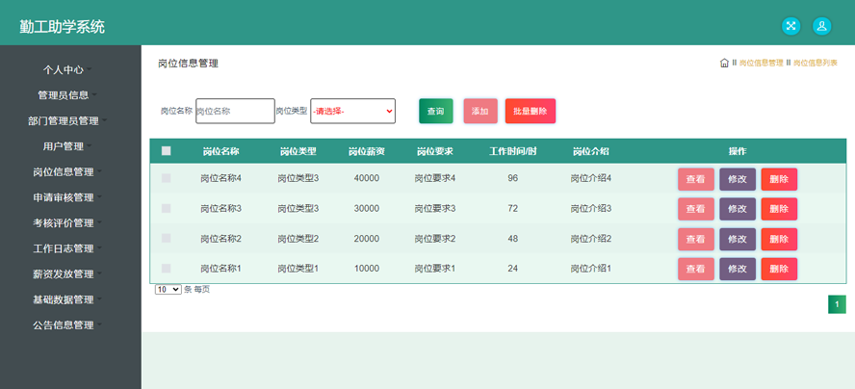855x389 pixels.
Task: Click 删除 for 岗位名称4 row
Action: click(x=779, y=179)
